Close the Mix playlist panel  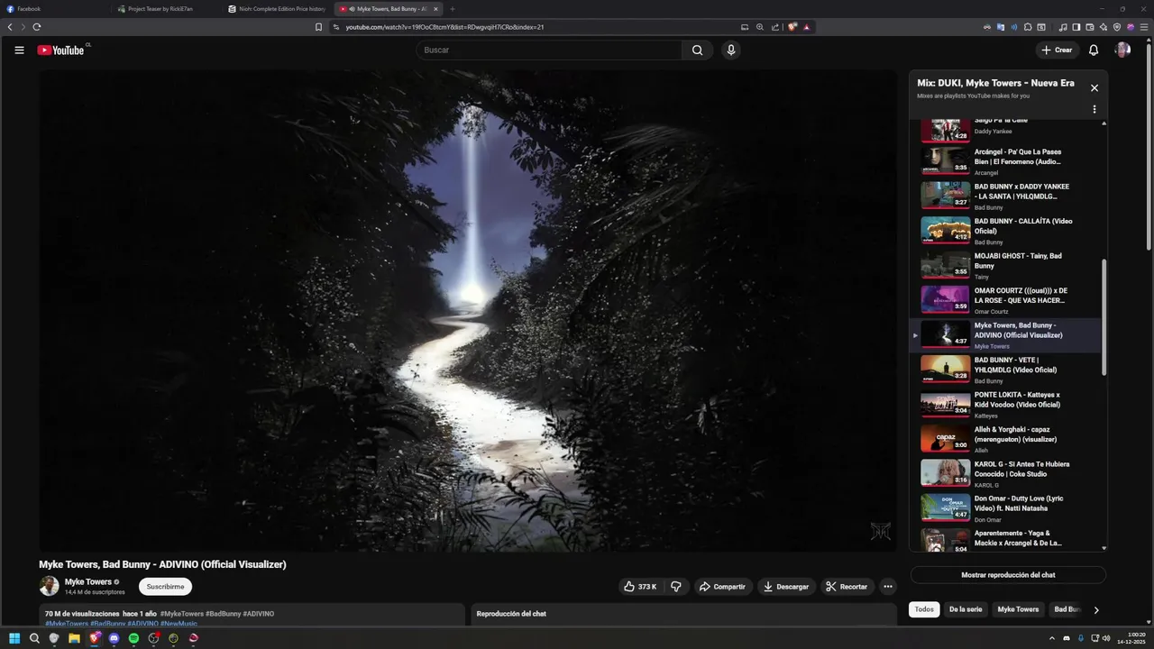click(x=1094, y=87)
